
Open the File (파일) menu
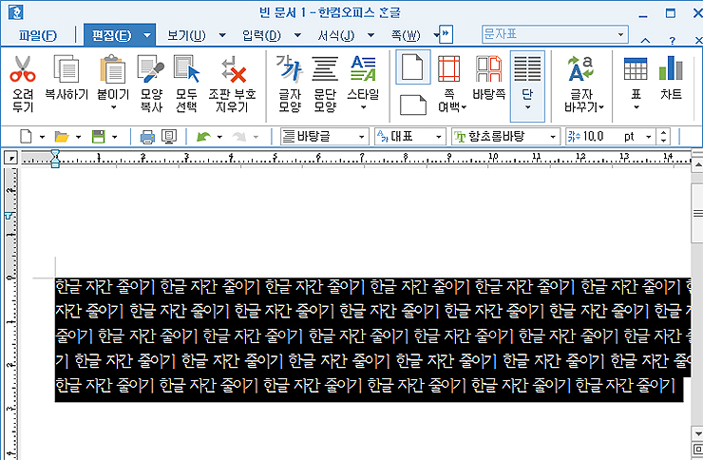(x=38, y=35)
